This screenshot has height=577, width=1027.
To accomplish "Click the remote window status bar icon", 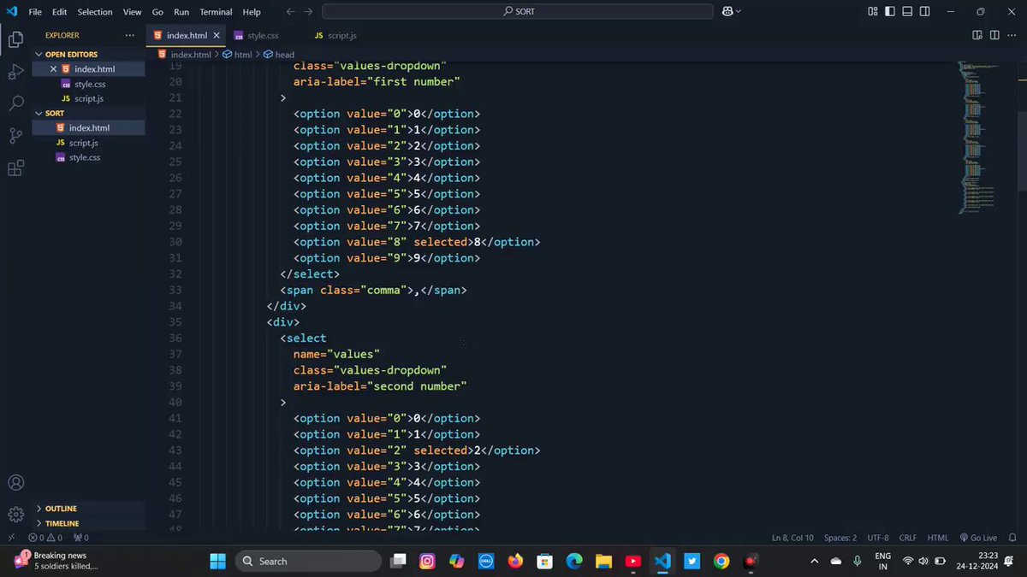I will pyautogui.click(x=10, y=538).
